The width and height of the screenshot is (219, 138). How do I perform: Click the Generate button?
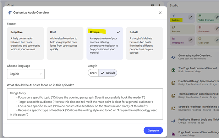pyautogui.click(x=153, y=131)
